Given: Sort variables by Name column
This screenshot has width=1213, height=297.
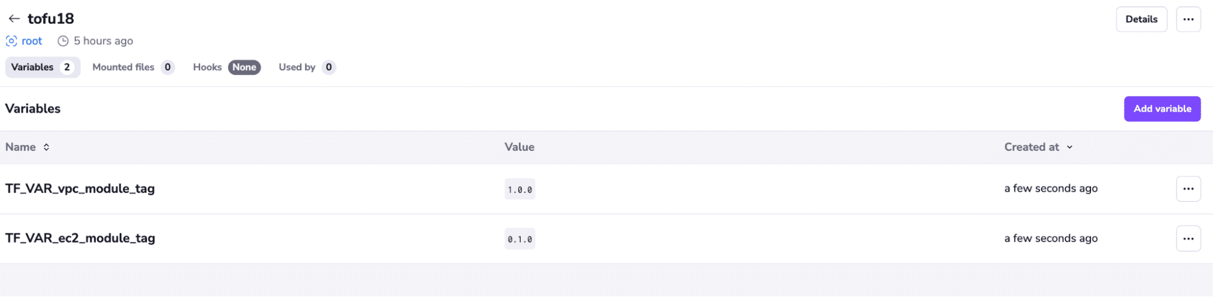Looking at the screenshot, I should coord(27,147).
